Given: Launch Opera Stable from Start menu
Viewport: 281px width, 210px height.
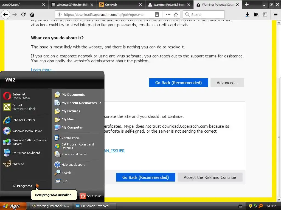Looking at the screenshot, I should pos(26,96).
